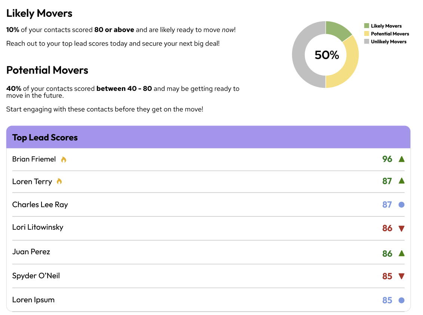
Task: Click the red down arrow for Lori Litowinsky
Action: click(402, 229)
